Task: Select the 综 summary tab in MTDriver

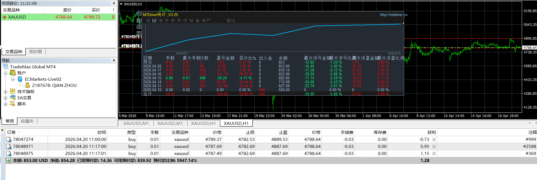Action: click(x=148, y=21)
